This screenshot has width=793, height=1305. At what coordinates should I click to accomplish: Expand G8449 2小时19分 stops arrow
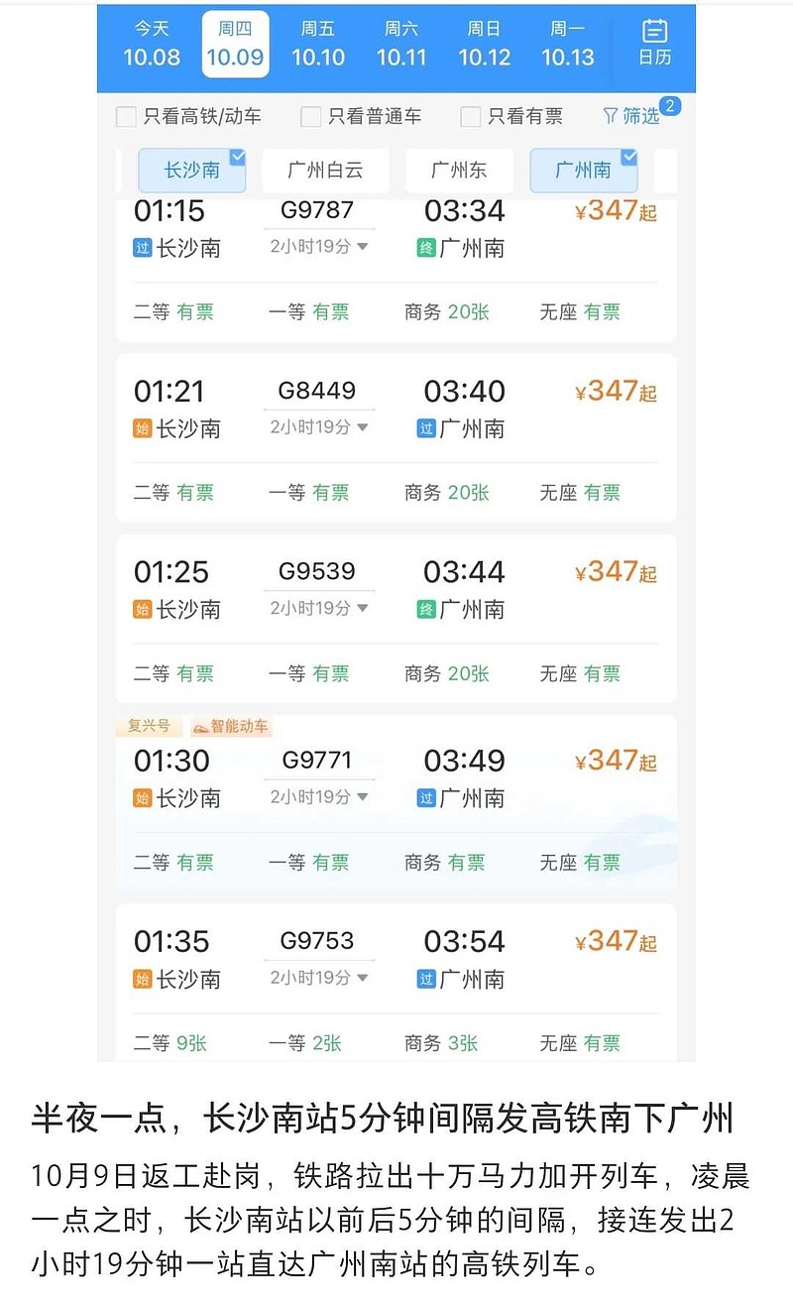tap(362, 427)
